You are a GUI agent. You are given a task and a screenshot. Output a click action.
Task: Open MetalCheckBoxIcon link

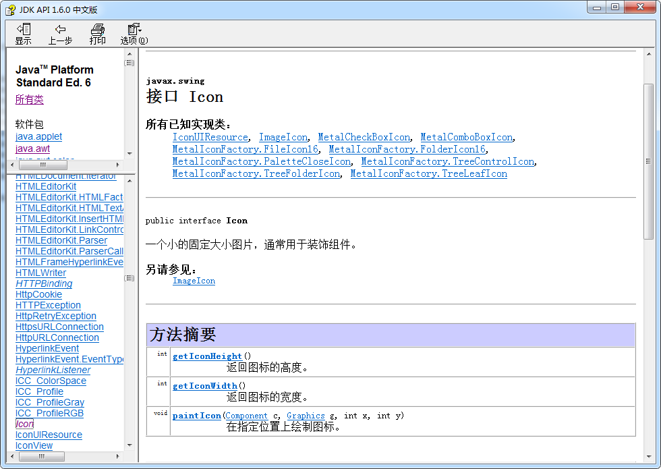coord(364,137)
